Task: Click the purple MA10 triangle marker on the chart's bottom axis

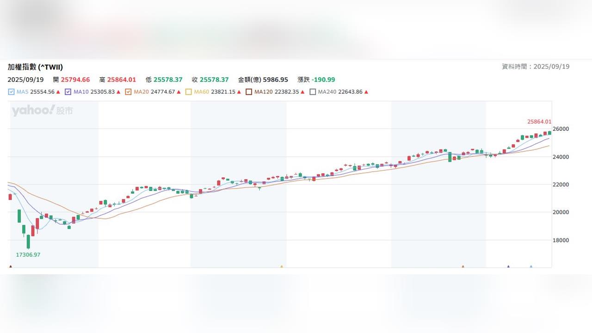Action: [x=508, y=266]
